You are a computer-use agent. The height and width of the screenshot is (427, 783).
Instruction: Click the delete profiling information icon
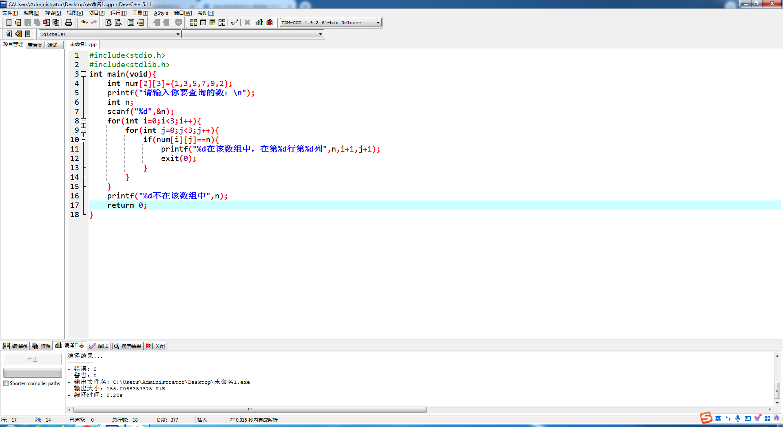(269, 22)
